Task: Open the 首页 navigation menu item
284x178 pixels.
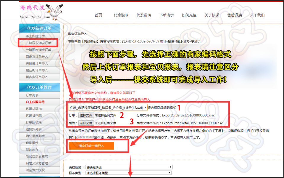Action: click(98, 15)
